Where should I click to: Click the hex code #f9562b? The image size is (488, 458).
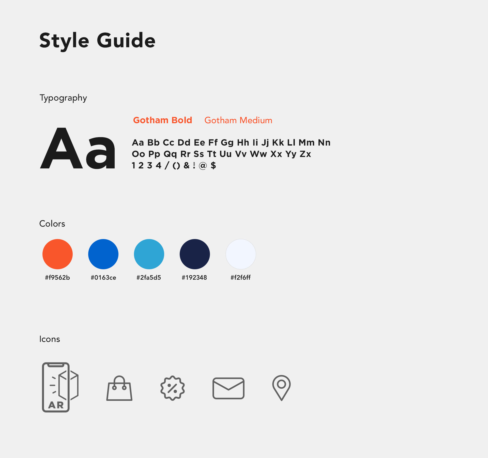click(x=57, y=277)
